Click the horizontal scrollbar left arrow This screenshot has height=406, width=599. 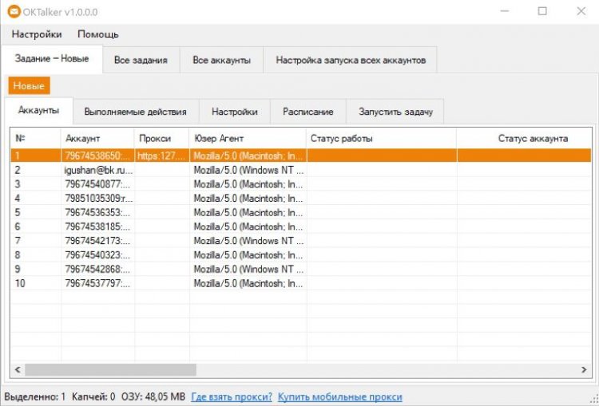pos(17,370)
